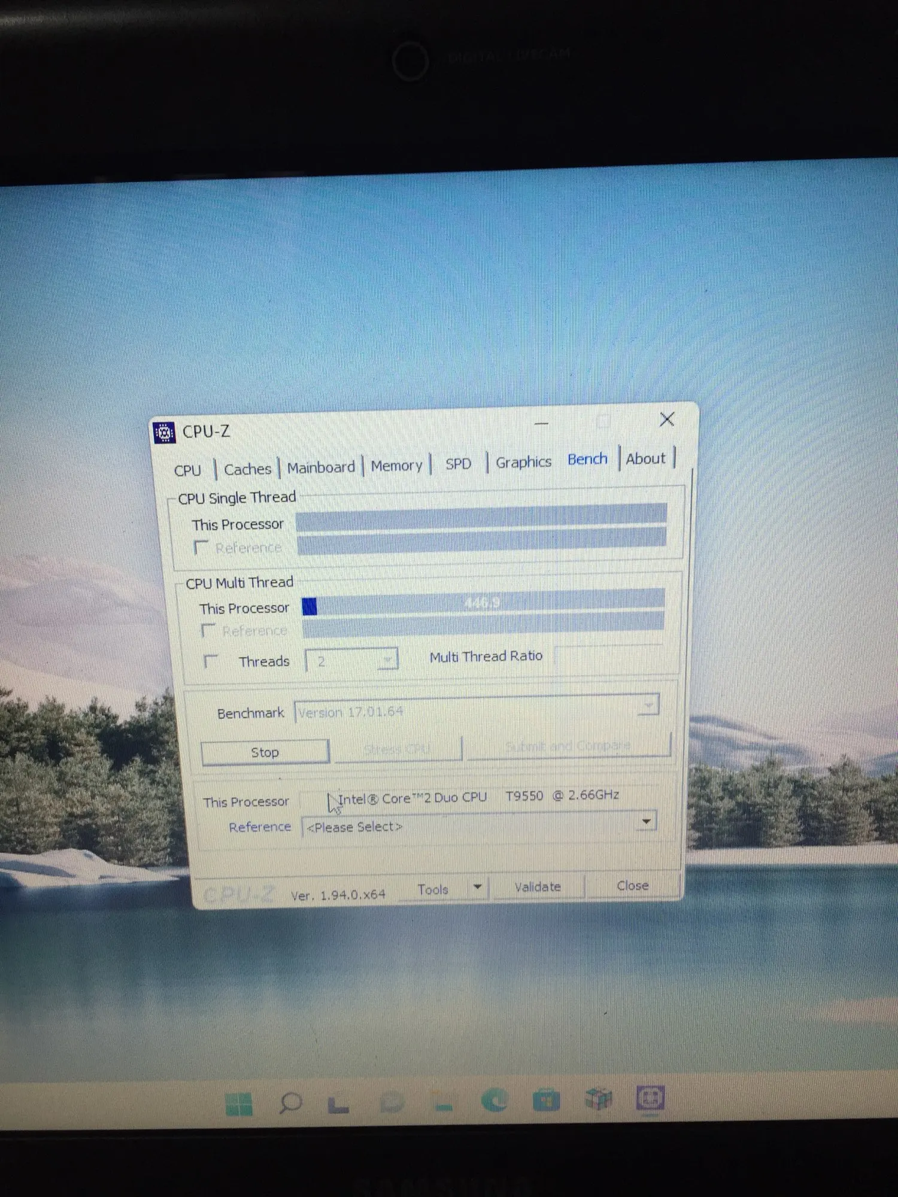The image size is (898, 1197).
Task: Open File Explorer from the taskbar
Action: 444,1101
